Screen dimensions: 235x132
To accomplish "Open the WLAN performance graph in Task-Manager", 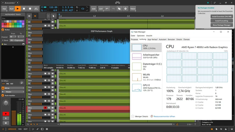I will [x=147, y=77].
